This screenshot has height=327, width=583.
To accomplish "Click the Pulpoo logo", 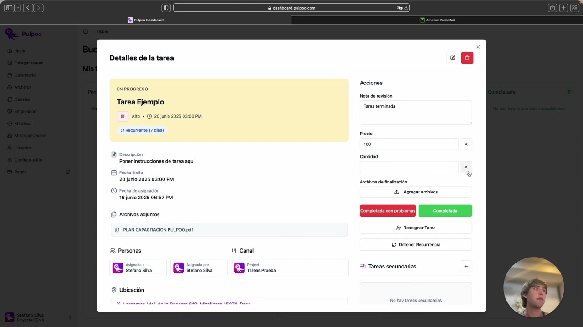I will (24, 34).
